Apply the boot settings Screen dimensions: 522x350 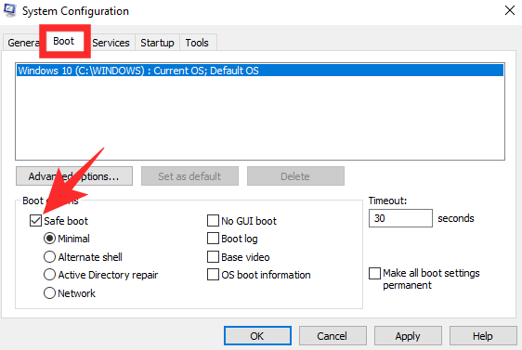(408, 336)
